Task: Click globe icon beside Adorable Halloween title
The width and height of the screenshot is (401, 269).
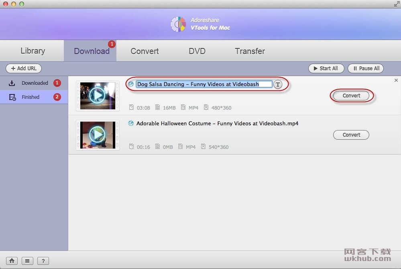Action: [131, 123]
